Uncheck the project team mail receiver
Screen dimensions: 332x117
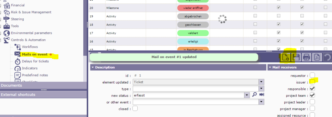[312, 95]
